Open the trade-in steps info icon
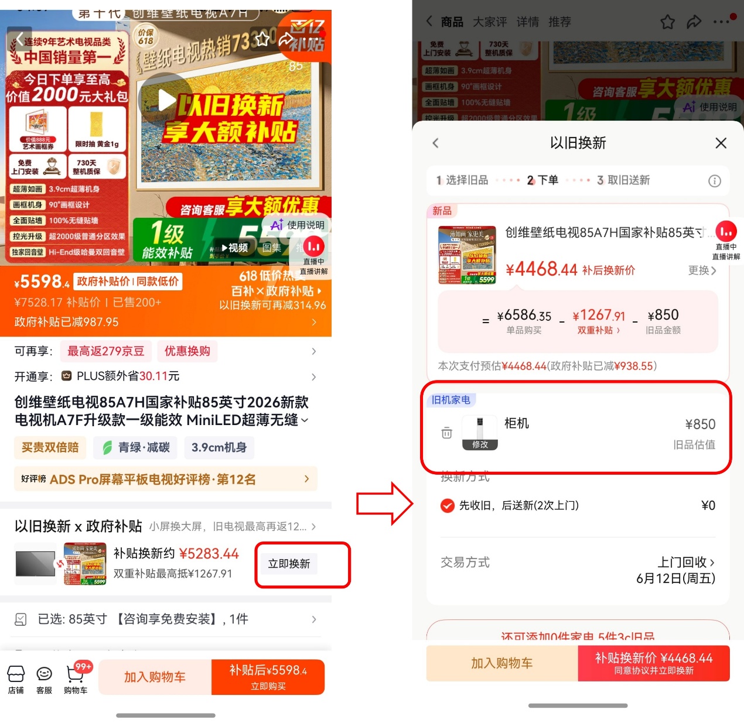Viewport: 744px width, 723px height. point(715,181)
